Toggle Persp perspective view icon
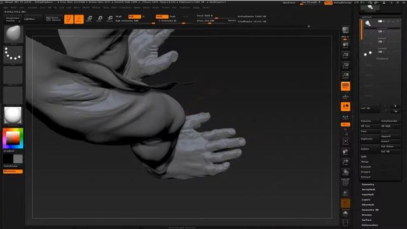Viewport: 407px width, 229px height. click(345, 87)
